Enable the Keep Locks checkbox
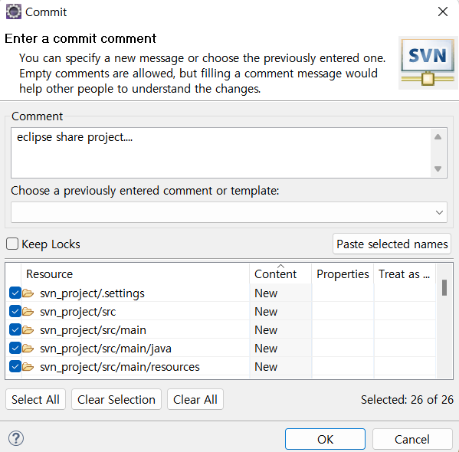 (12, 244)
